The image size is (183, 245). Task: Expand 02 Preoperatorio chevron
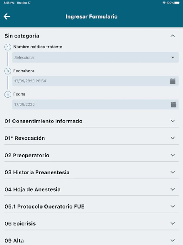pos(172,155)
